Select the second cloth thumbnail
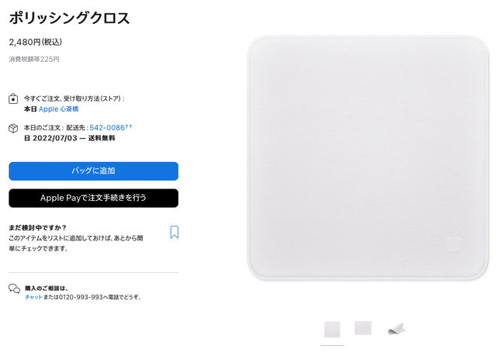 pyautogui.click(x=363, y=328)
